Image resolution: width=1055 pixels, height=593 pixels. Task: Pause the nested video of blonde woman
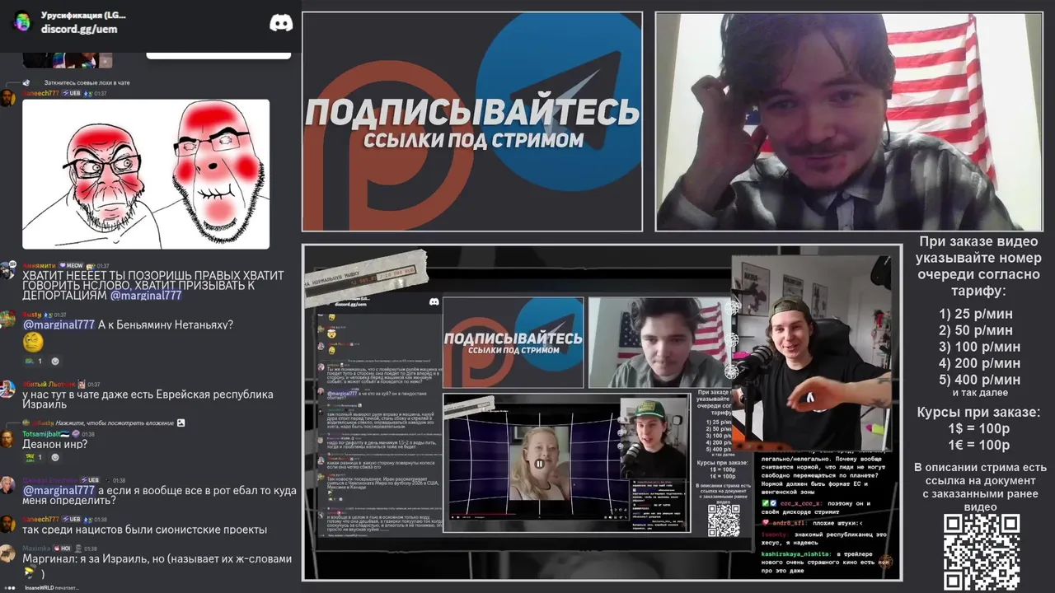click(x=539, y=464)
